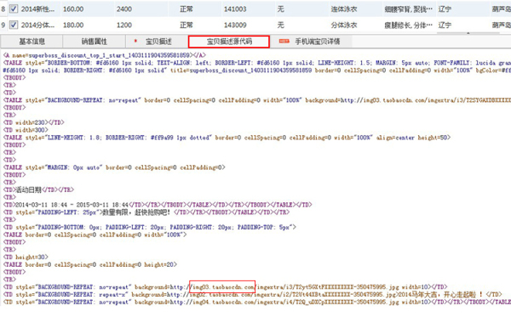
Task: Click item title '2014分体...' in row 9
Action: tap(37, 25)
